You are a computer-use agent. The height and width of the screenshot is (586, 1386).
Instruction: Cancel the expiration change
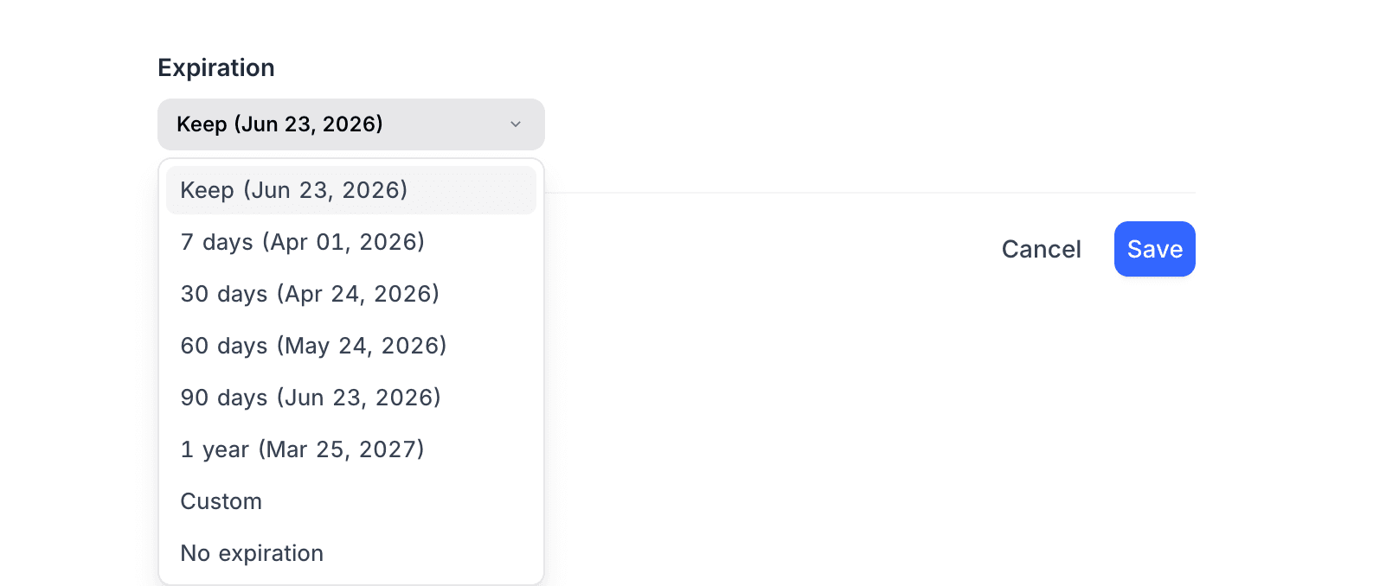point(1041,249)
